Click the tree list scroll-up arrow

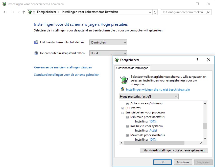pyautogui.click(x=205, y=103)
